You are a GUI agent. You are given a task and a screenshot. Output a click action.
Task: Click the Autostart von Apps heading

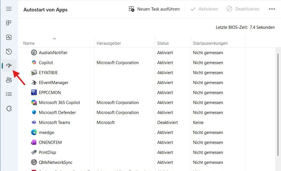45,10
